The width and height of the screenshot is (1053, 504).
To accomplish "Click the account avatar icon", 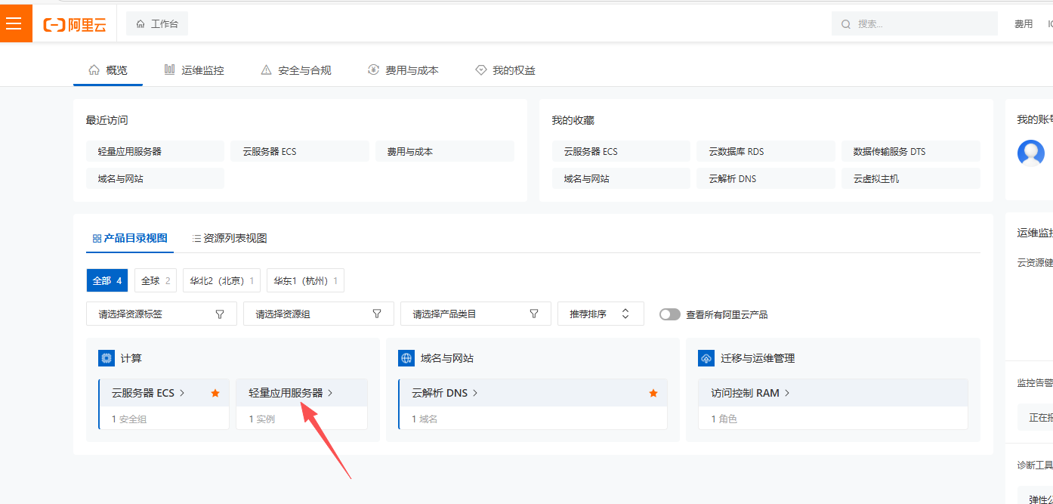I will click(1031, 153).
